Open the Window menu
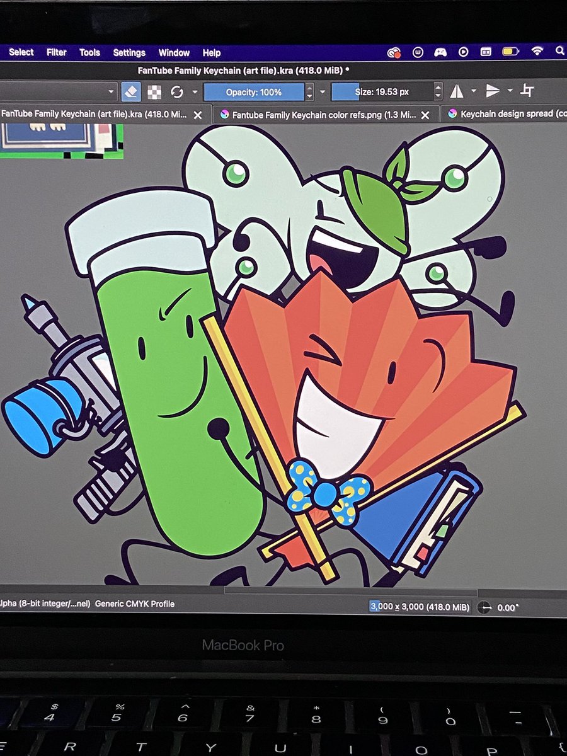 (174, 53)
